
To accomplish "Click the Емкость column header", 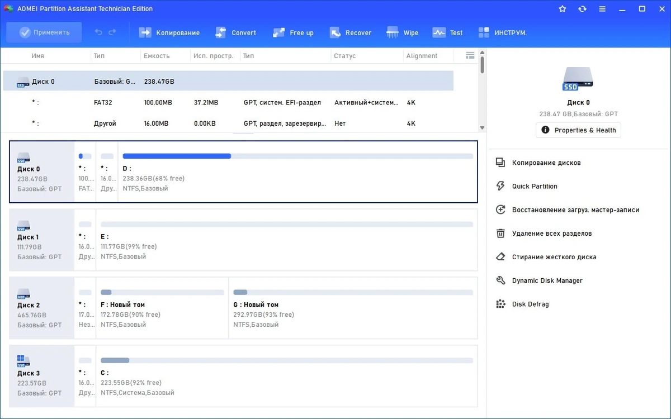I will point(157,56).
